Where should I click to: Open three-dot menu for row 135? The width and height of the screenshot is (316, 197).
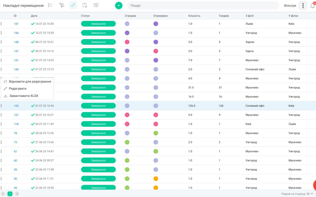tap(1, 106)
